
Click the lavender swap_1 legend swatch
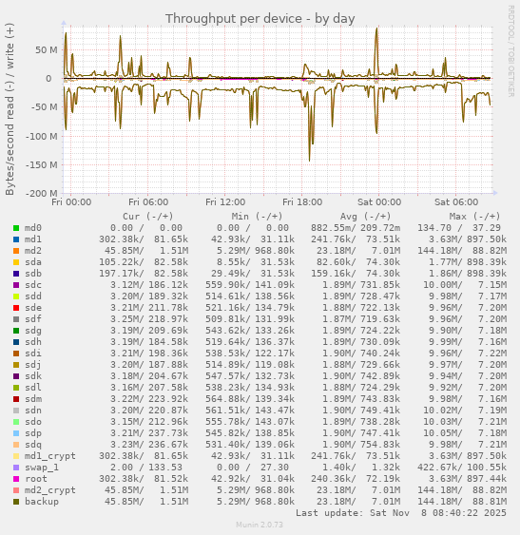(x=16, y=468)
